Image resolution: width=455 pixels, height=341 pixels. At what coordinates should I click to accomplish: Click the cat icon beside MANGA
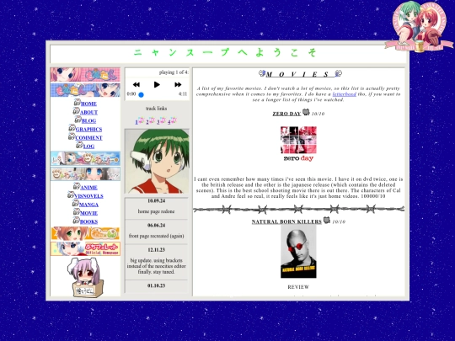point(76,203)
